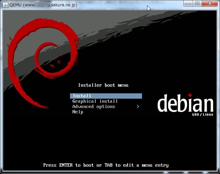Maximize the QEMU window
Screen dimensions: 220x174
click(x=197, y=4)
